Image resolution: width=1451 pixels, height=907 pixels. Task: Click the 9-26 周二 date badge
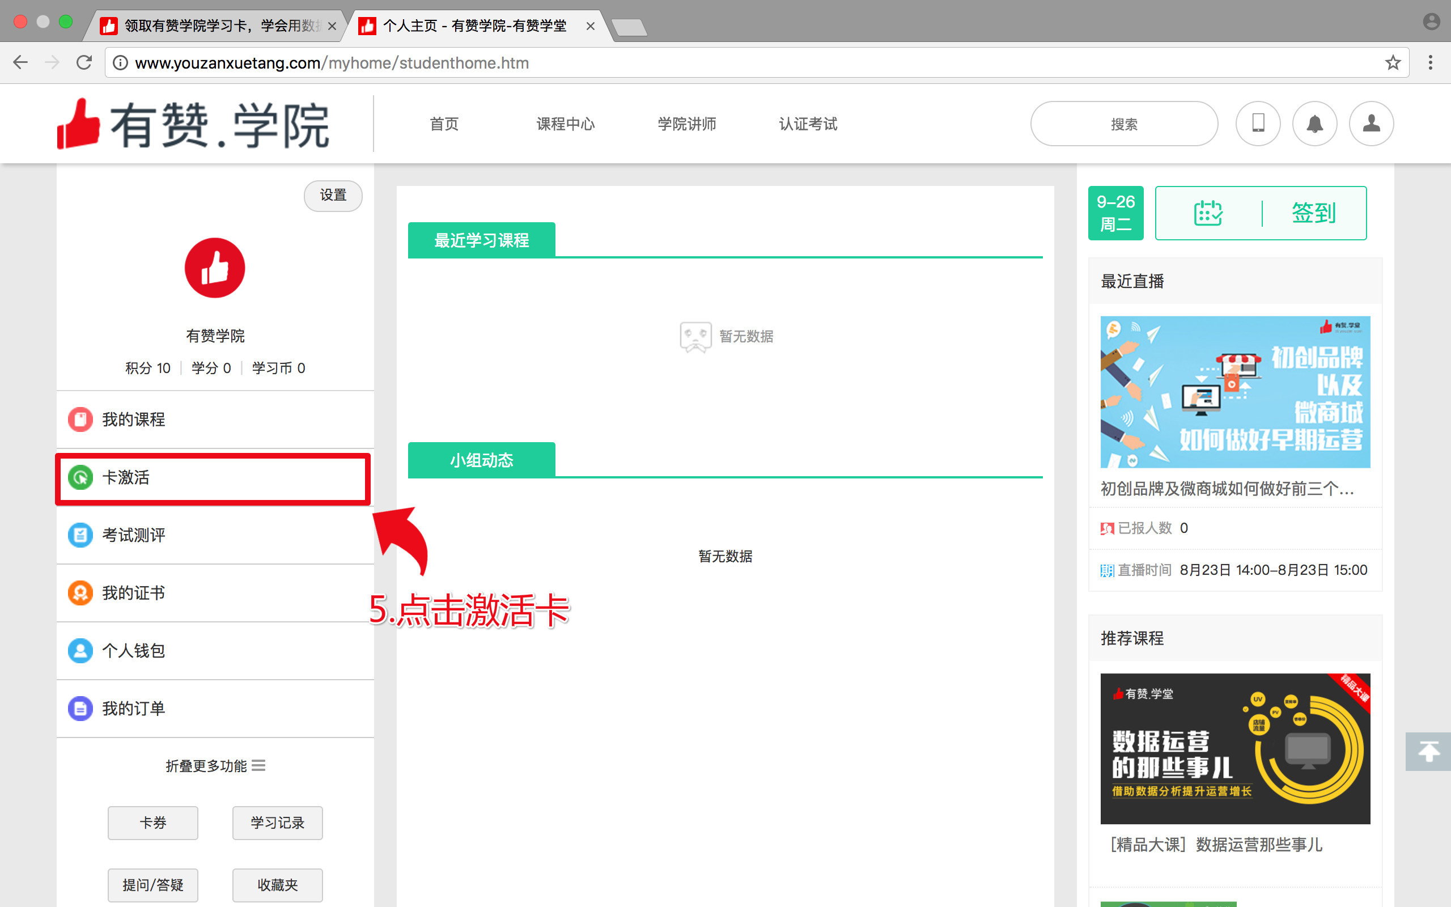(x=1116, y=213)
